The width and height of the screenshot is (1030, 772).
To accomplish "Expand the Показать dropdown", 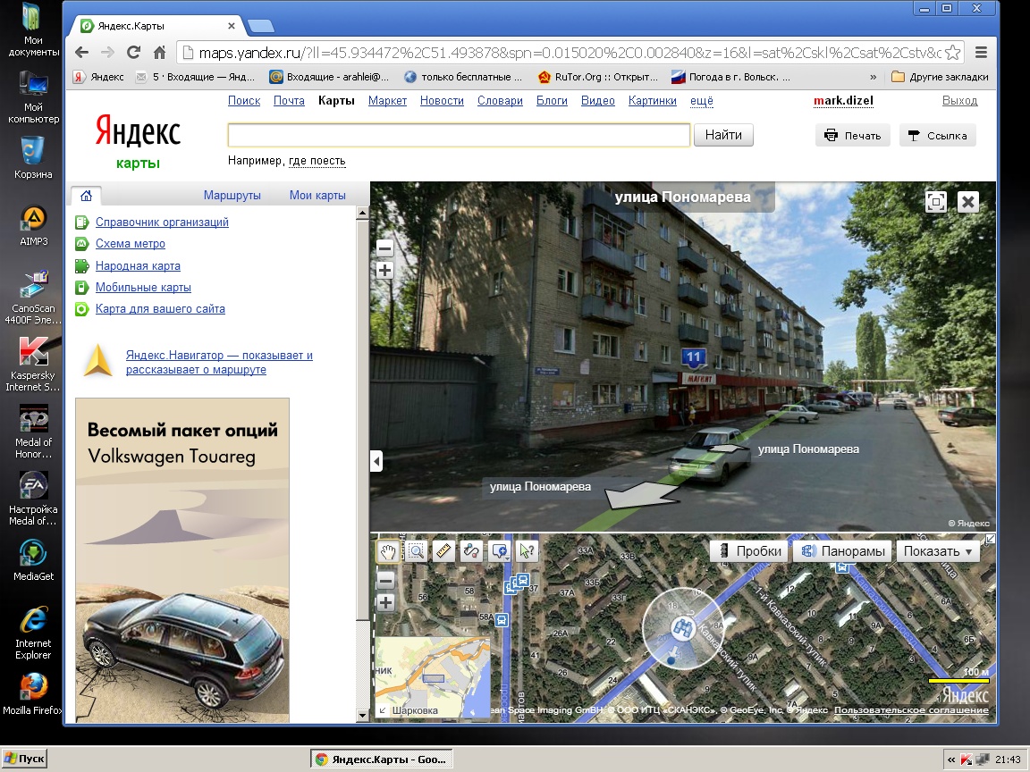I will (938, 550).
